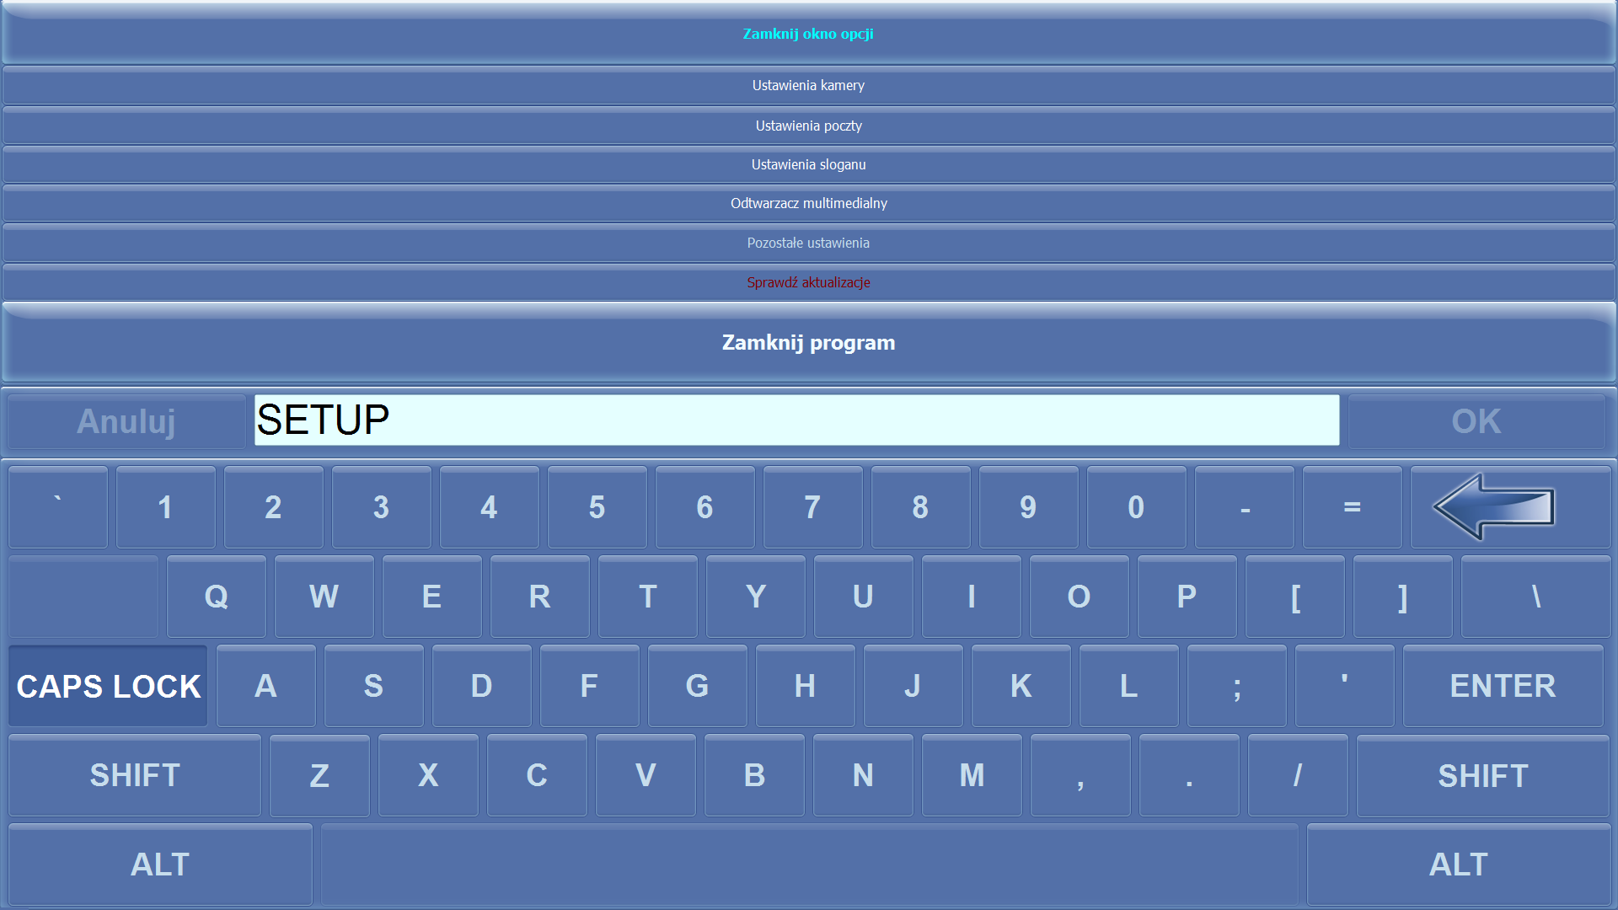The width and height of the screenshot is (1618, 910).
Task: Press the ALT key on right
Action: pos(1458,864)
